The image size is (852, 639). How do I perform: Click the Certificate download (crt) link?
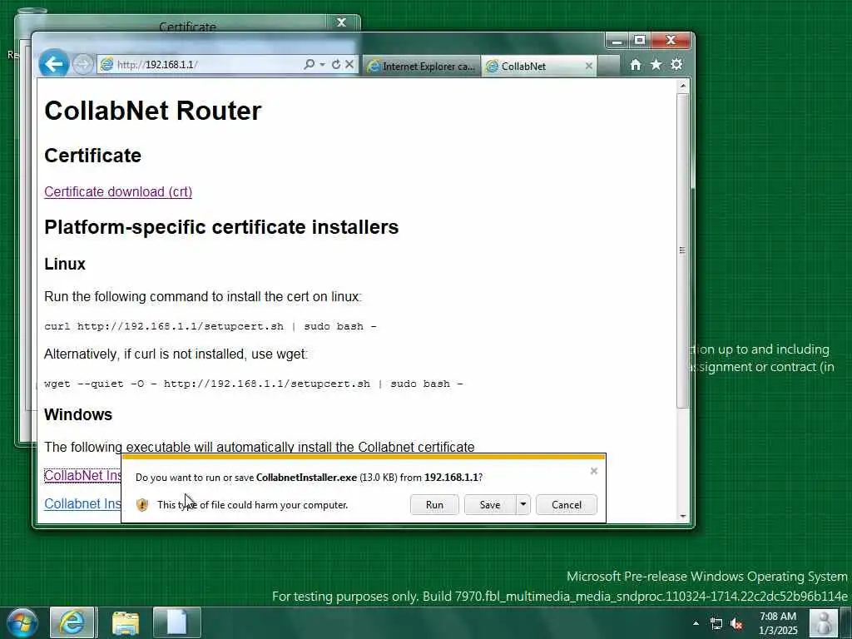tap(118, 192)
